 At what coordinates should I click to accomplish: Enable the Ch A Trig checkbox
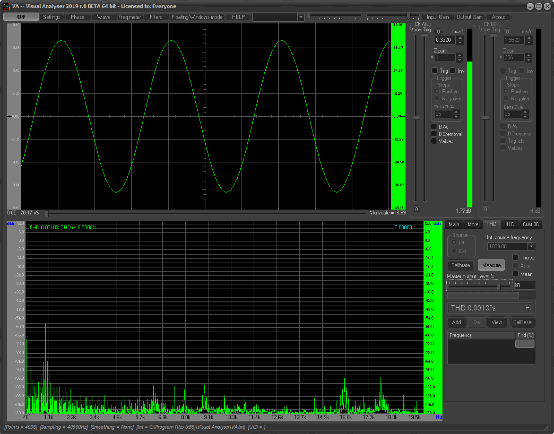pyautogui.click(x=435, y=71)
